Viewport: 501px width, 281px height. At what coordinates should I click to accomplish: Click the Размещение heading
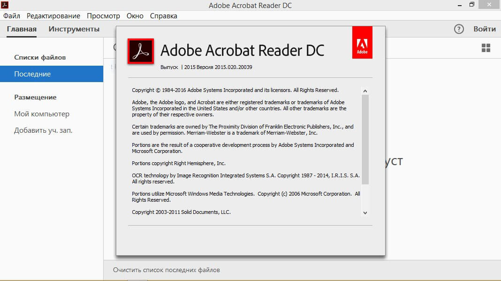pyautogui.click(x=35, y=97)
